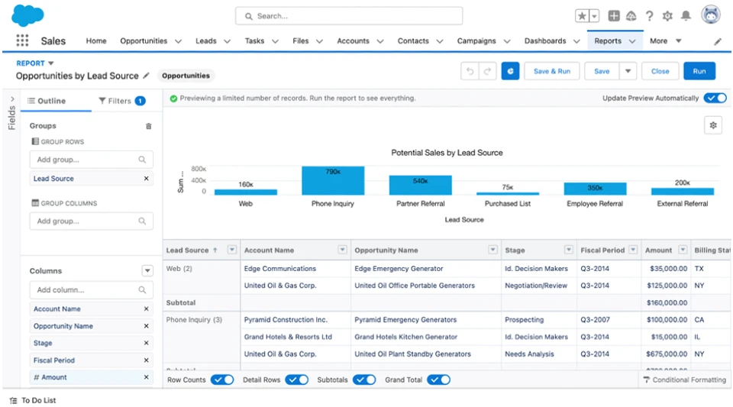Open the user profile avatar
The width and height of the screenshot is (733, 407).
pos(711,15)
